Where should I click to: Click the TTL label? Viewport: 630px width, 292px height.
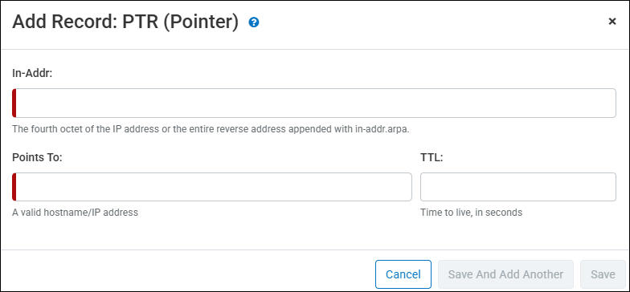[432, 157]
